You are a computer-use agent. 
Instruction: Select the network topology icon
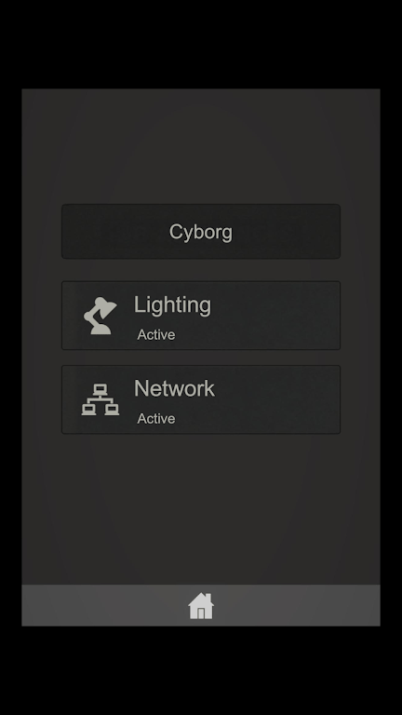point(100,399)
